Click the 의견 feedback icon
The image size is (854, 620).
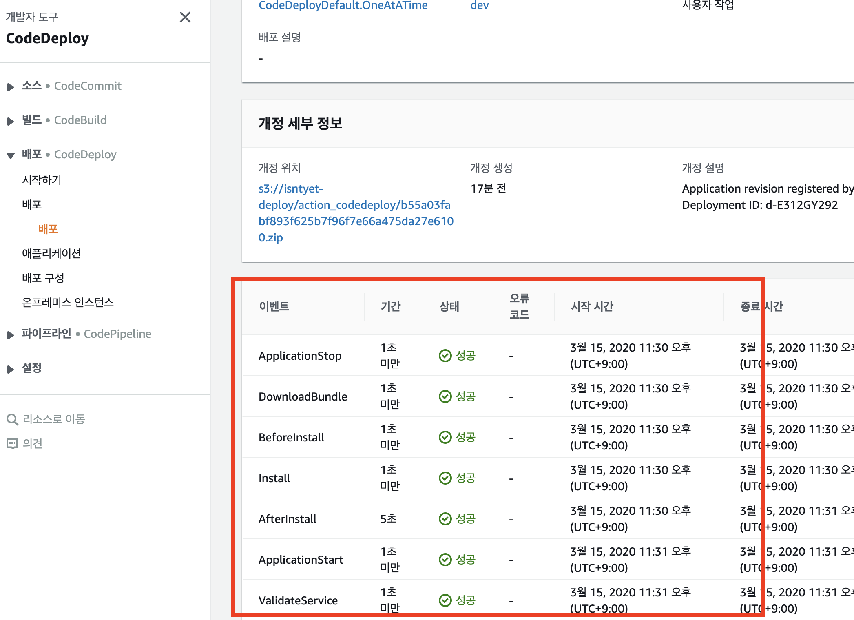click(x=12, y=443)
